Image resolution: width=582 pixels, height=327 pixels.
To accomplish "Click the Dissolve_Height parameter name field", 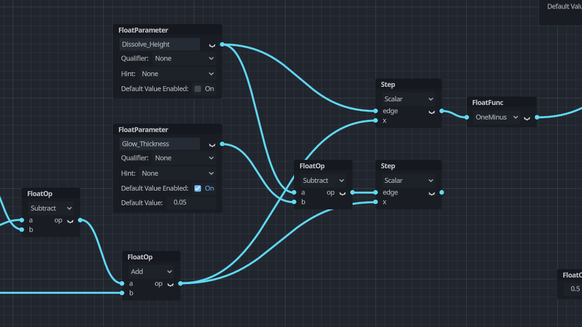I will [159, 44].
